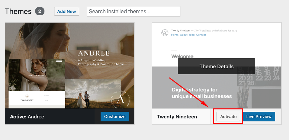Click the Welcome heading in theme preview
This screenshot has height=140, width=289.
[182, 56]
